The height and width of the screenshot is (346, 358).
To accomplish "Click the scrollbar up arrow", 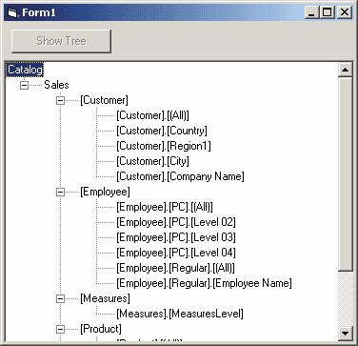I will [x=345, y=70].
